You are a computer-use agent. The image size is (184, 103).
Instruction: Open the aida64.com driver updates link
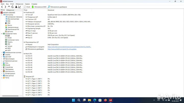[62, 49]
